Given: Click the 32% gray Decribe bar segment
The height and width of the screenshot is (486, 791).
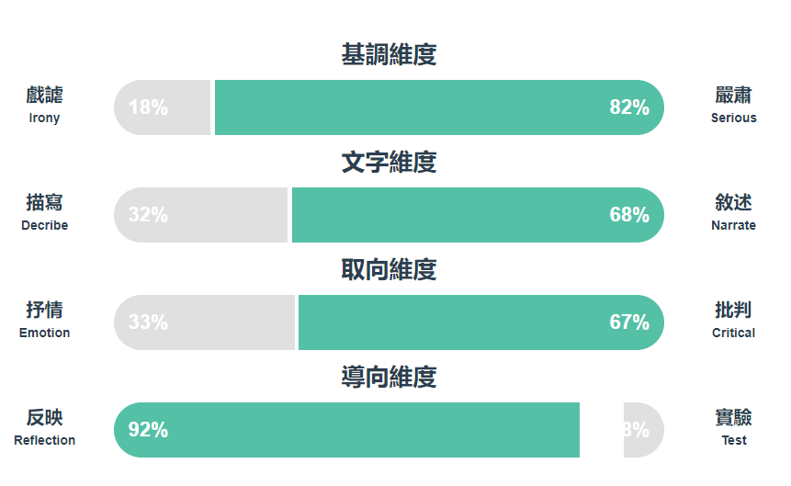Looking at the screenshot, I should click(x=201, y=215).
